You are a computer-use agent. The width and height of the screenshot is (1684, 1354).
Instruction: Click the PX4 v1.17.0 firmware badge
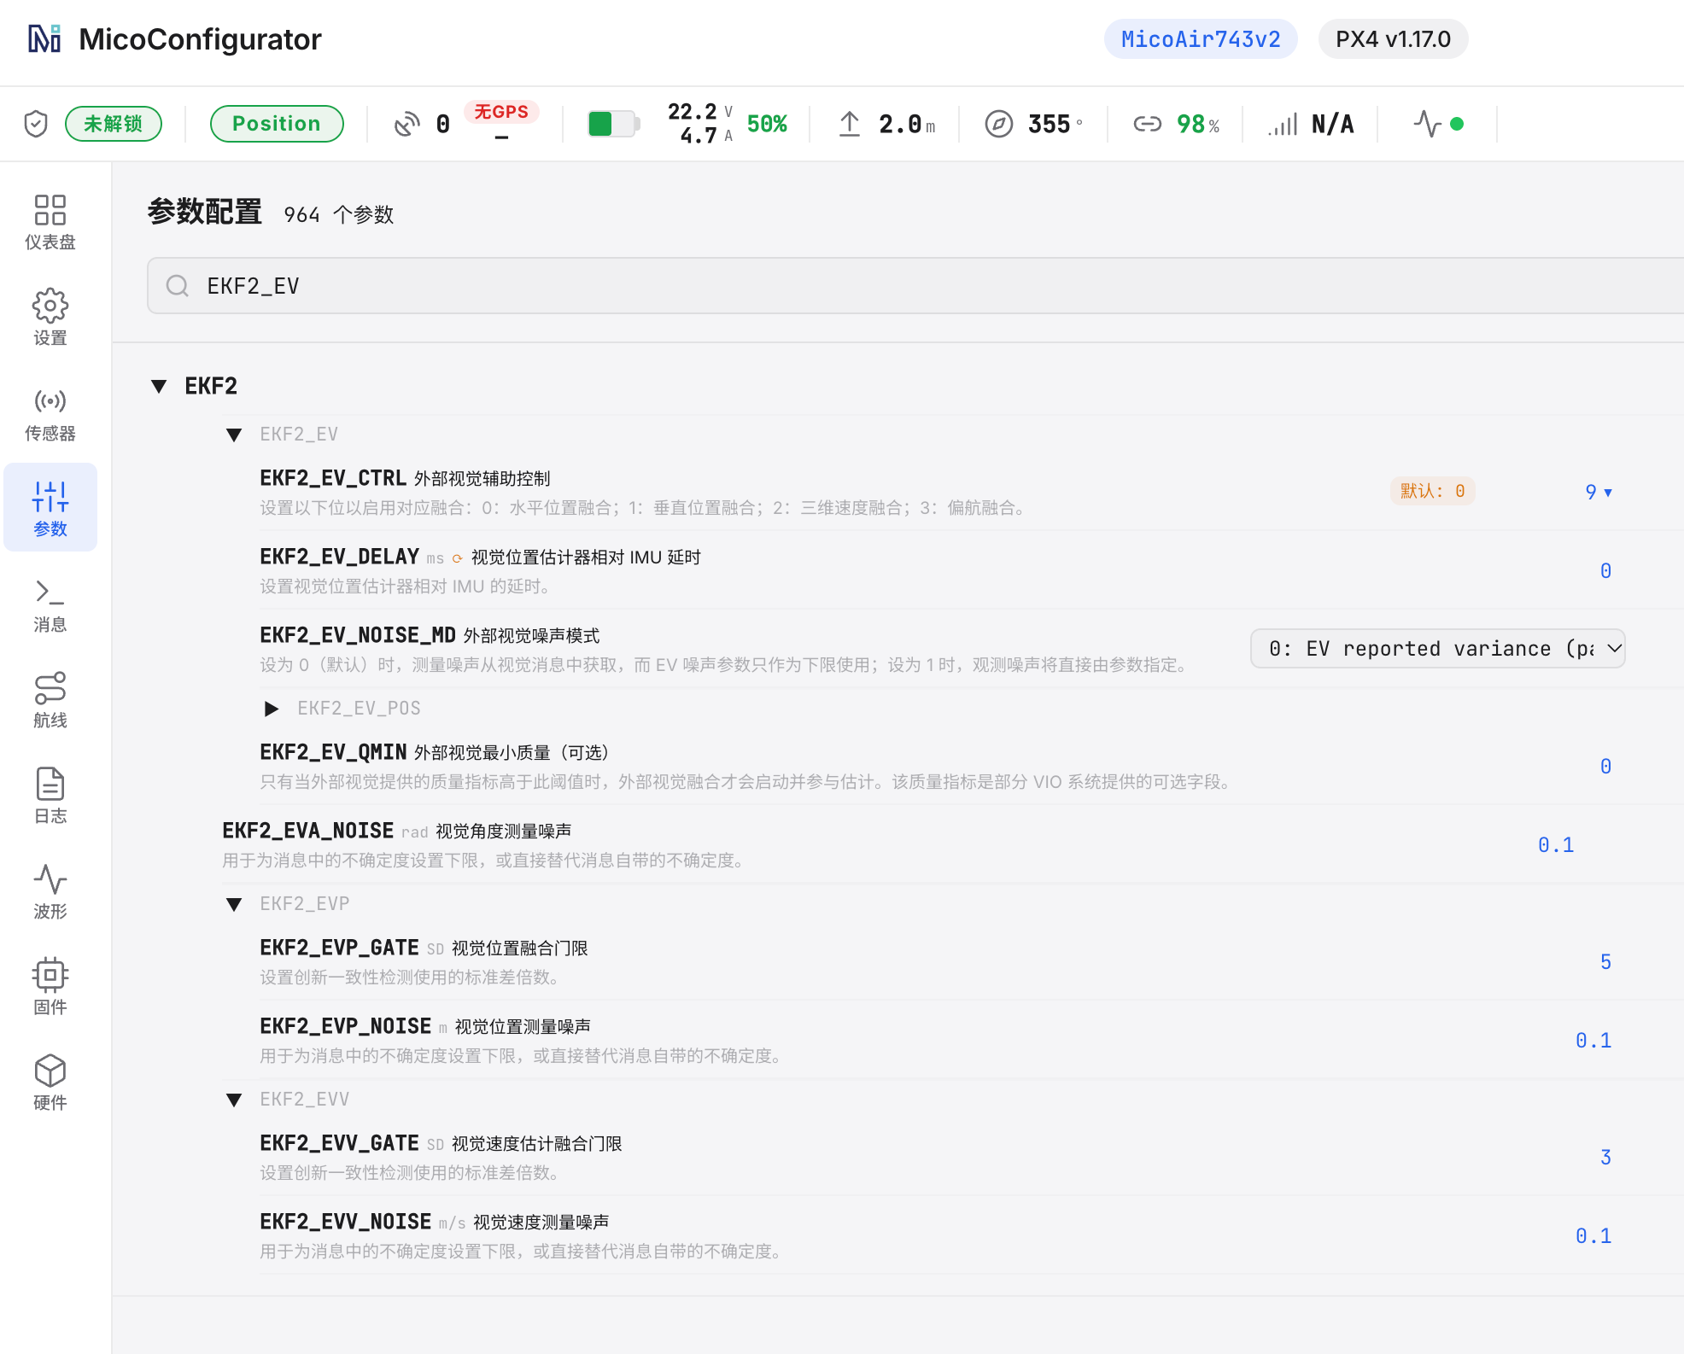(1393, 39)
